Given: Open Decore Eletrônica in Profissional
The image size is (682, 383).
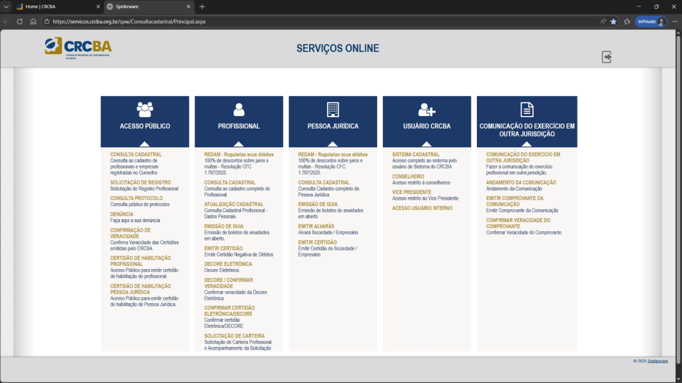Looking at the screenshot, I should [228, 264].
